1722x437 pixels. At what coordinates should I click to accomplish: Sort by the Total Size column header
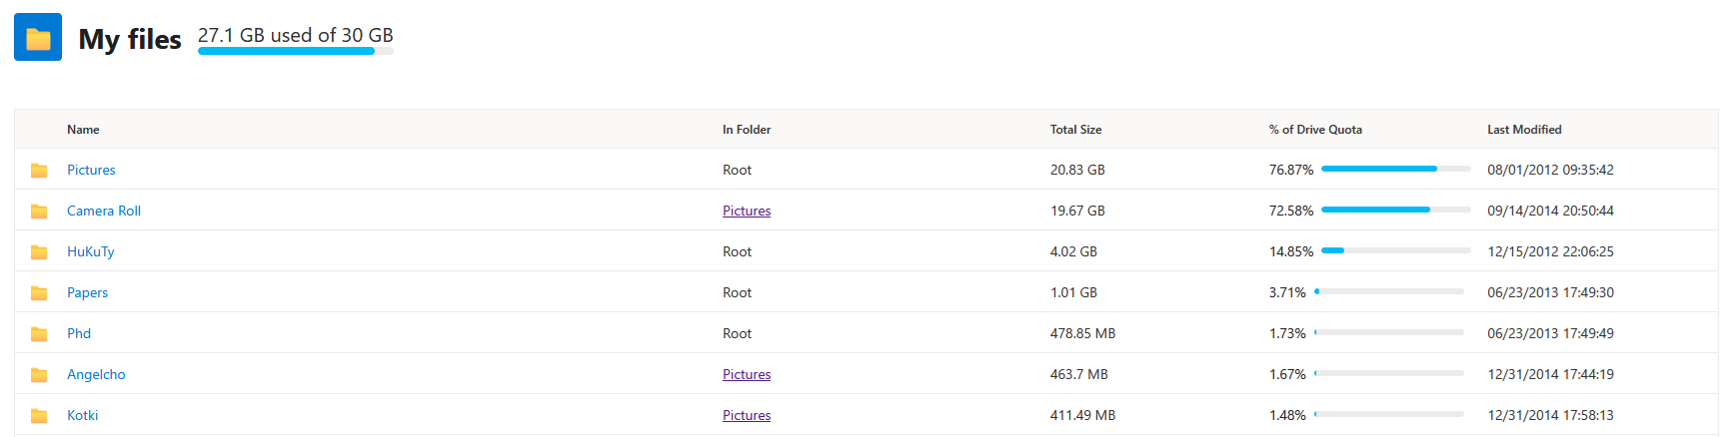click(1075, 130)
